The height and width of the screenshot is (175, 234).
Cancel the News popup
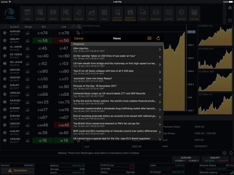pos(79,38)
